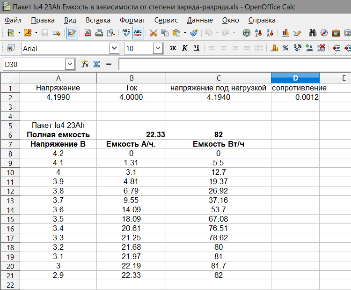Viewport: 351px width, 290px height.
Task: Expand the Name Box cell reference dropdown
Action: [x=70, y=64]
